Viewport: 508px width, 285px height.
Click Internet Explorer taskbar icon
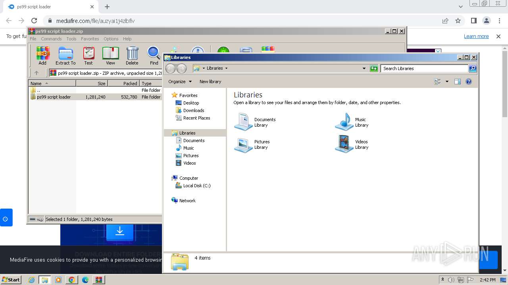pos(32,280)
